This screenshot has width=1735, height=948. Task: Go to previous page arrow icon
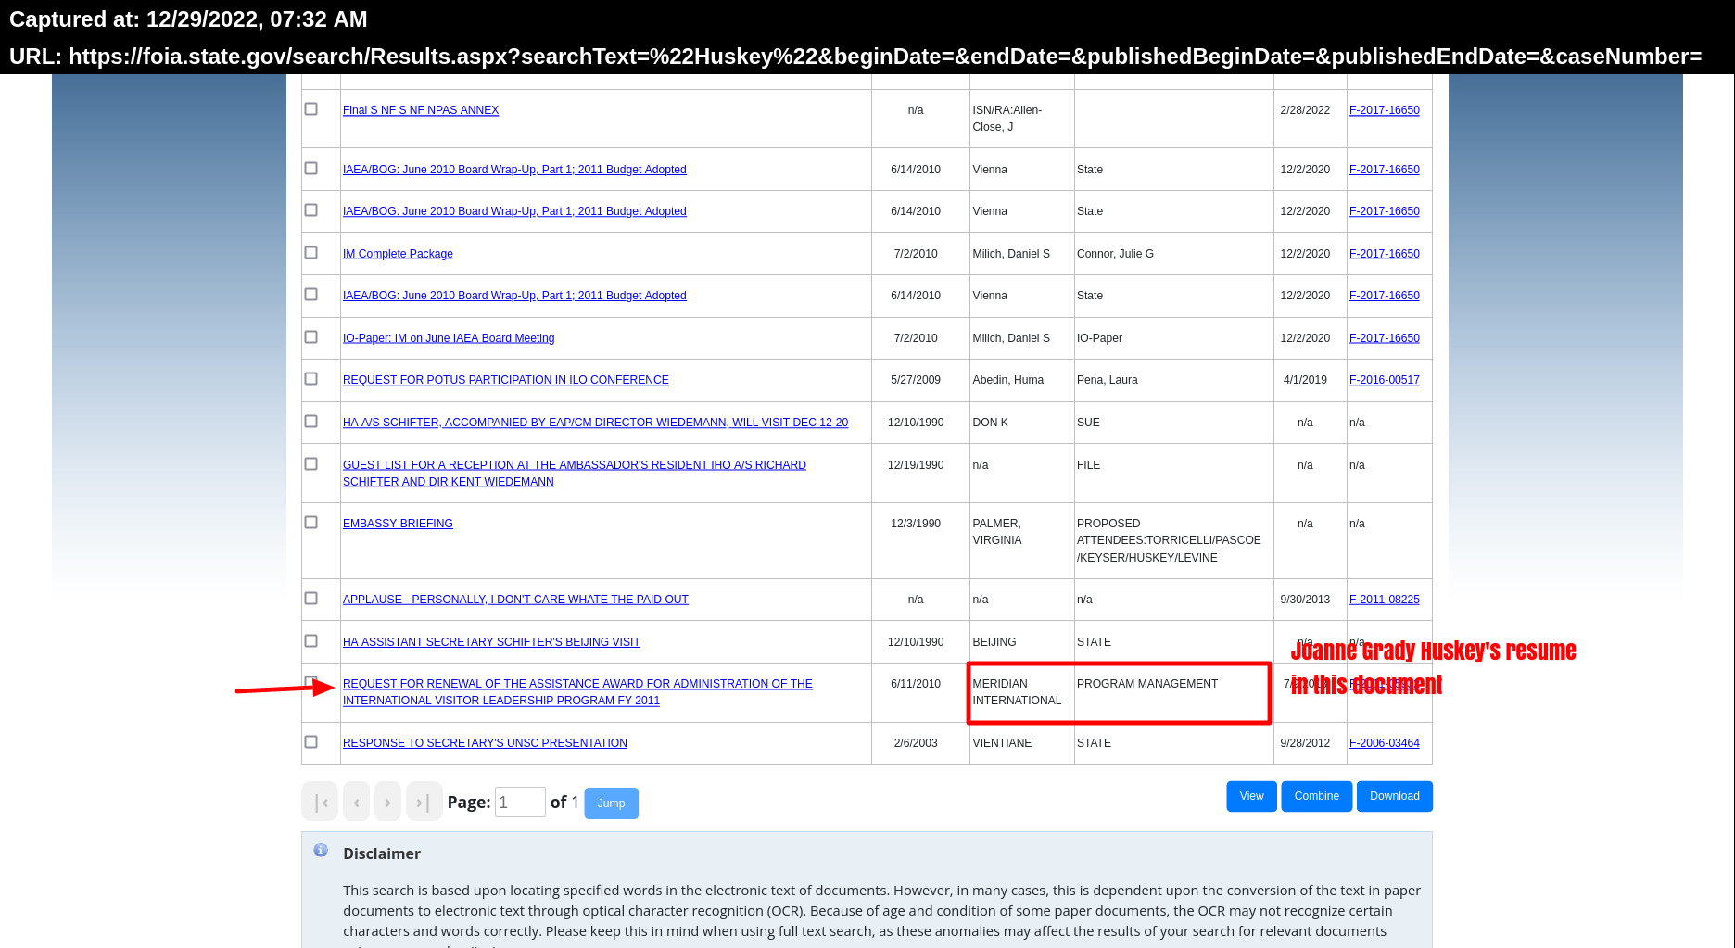tap(356, 802)
